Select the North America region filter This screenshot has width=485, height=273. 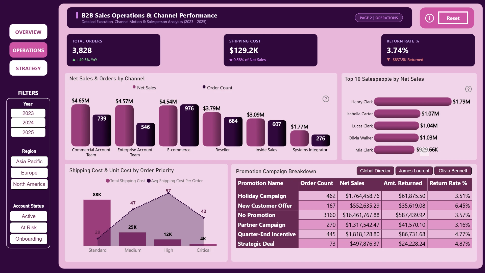pyautogui.click(x=29, y=184)
